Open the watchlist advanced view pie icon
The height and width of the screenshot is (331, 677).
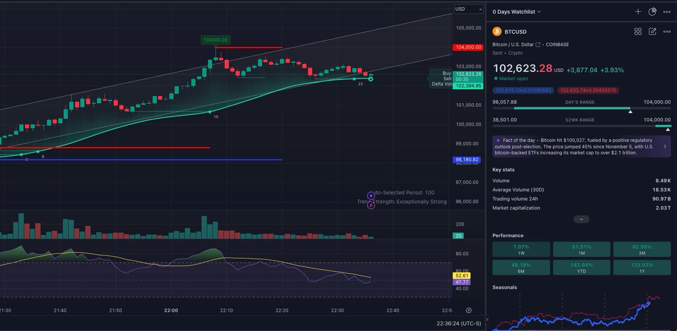[653, 11]
